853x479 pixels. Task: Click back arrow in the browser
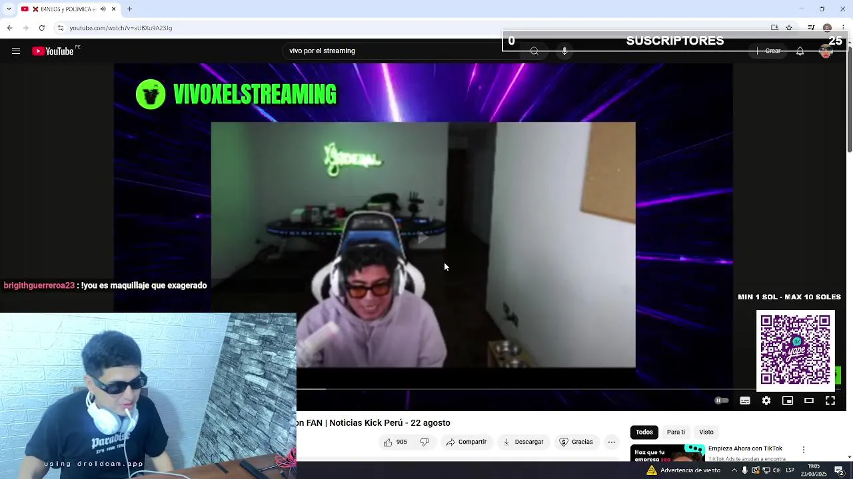[x=9, y=28]
